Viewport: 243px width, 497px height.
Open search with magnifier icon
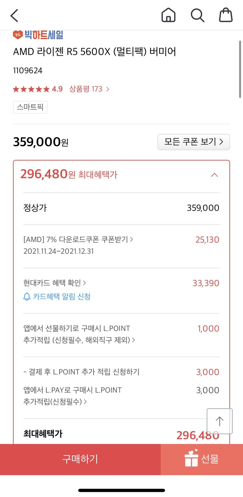point(197,15)
